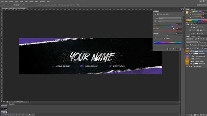Add a Brightness/Contrast adjustment

pos(191,27)
